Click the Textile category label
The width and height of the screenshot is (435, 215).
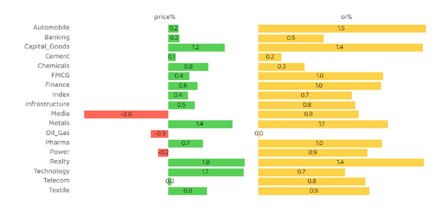59,190
